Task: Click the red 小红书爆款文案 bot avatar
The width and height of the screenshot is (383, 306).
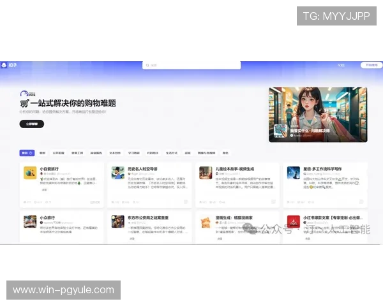Action: coord(294,222)
